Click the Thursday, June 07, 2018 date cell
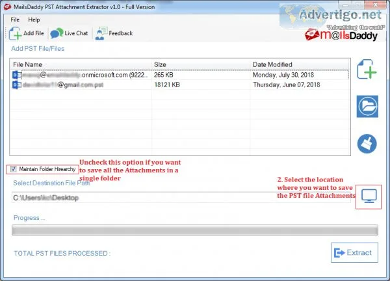The height and width of the screenshot is (281, 390). [x=287, y=85]
